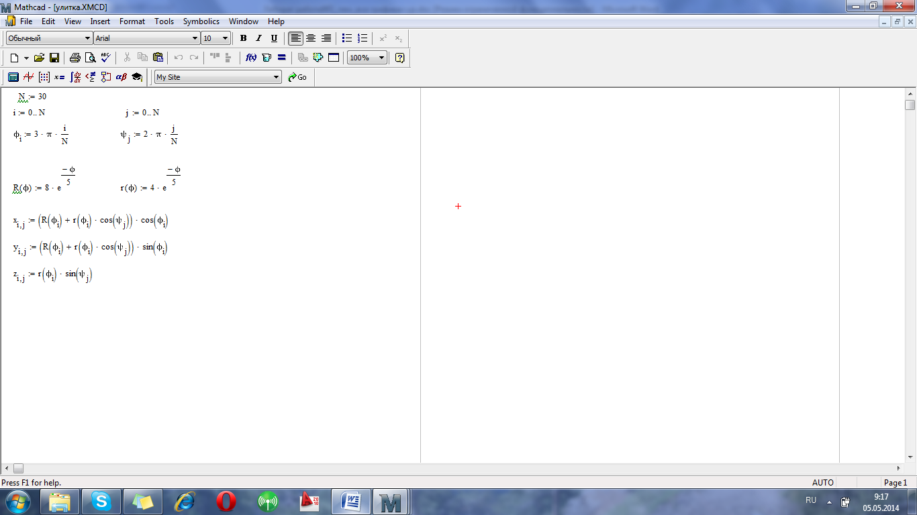Toggle underline formatting

tap(274, 38)
